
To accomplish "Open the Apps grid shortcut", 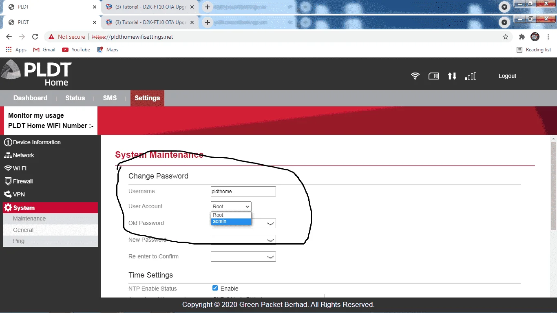I will pos(16,50).
